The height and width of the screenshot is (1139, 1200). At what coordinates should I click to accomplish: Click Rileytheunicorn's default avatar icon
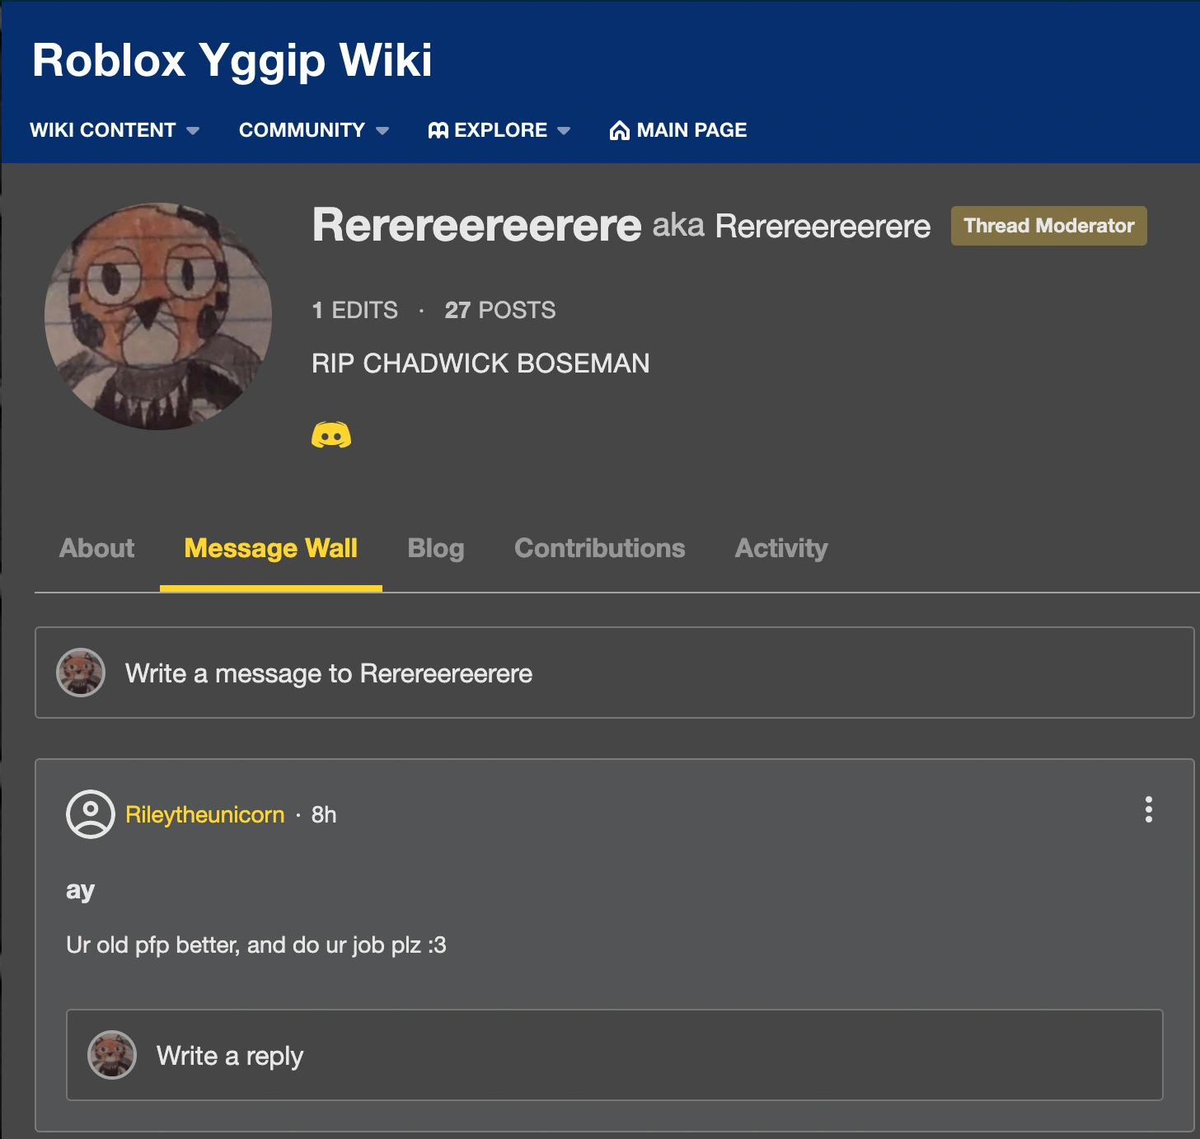click(90, 814)
